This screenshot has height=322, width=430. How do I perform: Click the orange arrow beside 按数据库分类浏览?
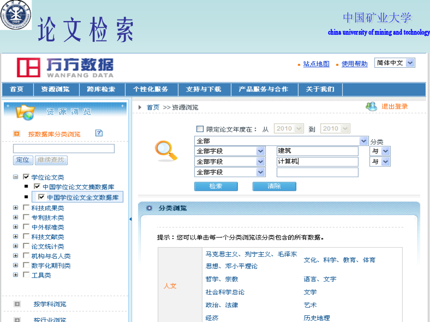(17, 134)
